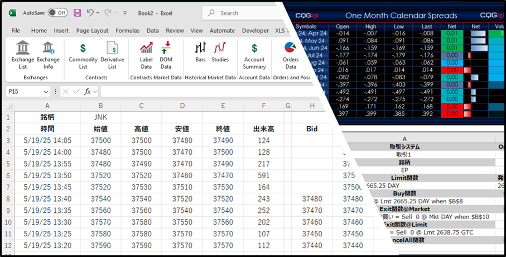Open the DOM Data icon

pos(166,55)
